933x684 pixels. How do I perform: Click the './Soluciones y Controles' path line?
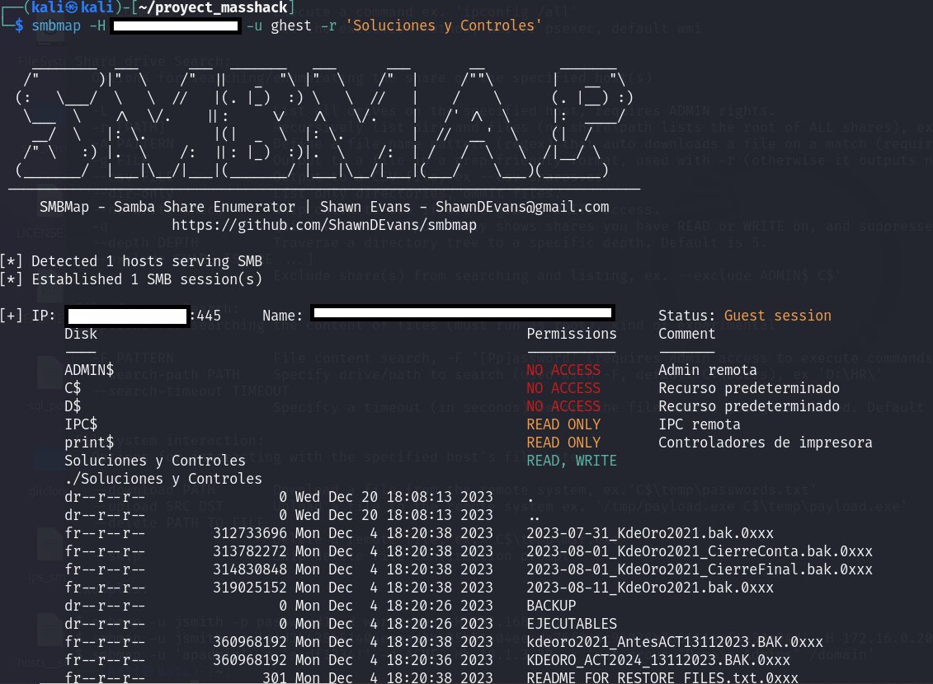point(163,479)
